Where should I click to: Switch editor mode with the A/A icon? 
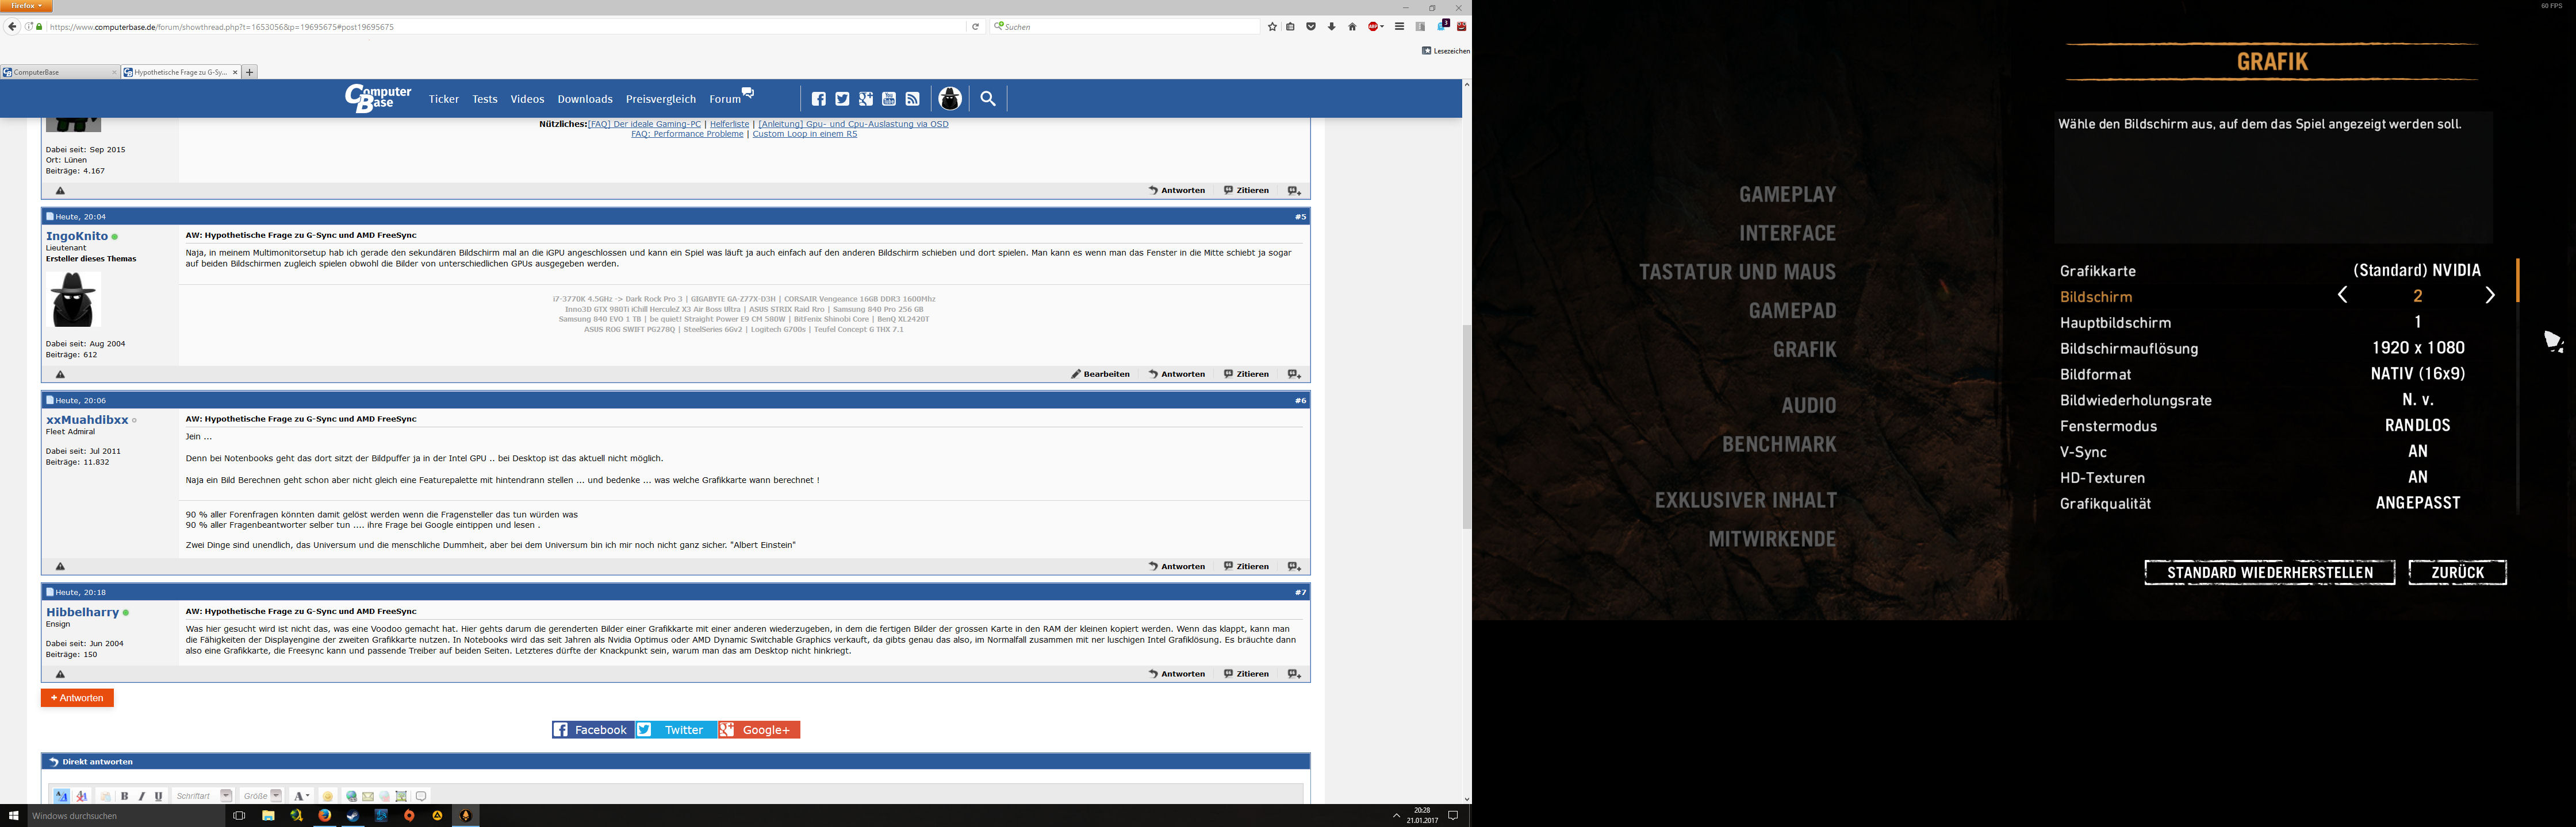click(61, 796)
